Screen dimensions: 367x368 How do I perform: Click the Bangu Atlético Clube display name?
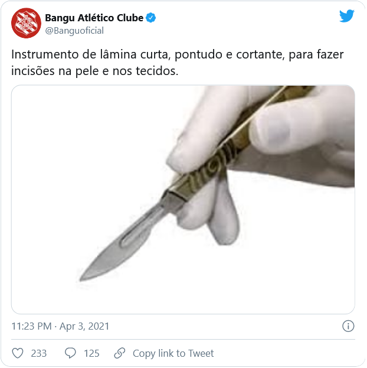coord(94,18)
